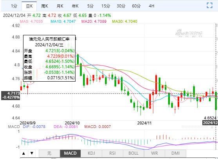Click the 2024/11 date axis label

[x=144, y=123]
